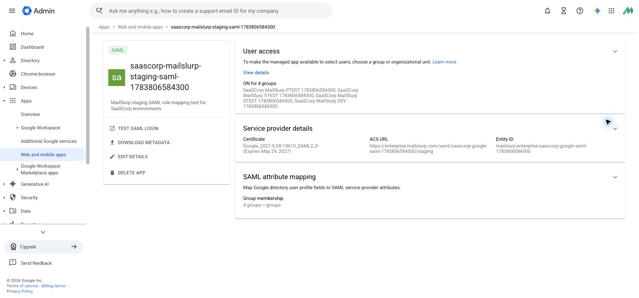Select Web and mobile apps in sidebar
Screen dimensions: 639x298
pos(43,155)
